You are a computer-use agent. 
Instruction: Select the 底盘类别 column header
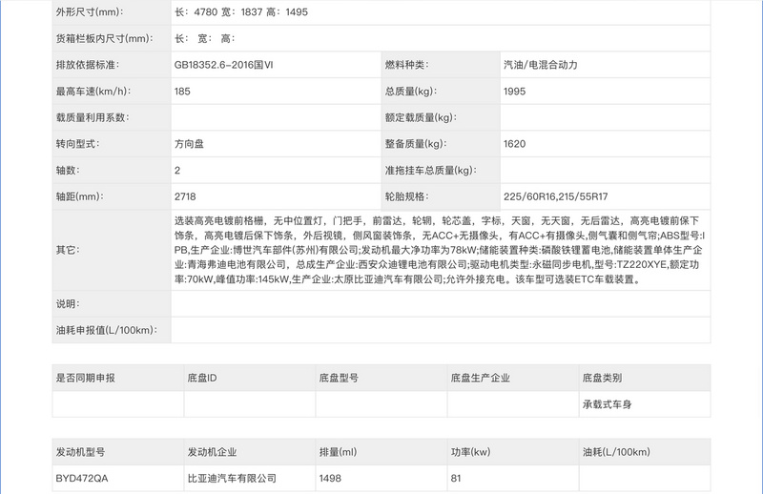click(603, 378)
